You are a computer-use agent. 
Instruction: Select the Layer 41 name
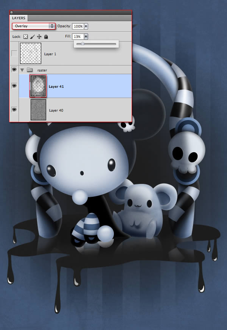pyautogui.click(x=56, y=87)
